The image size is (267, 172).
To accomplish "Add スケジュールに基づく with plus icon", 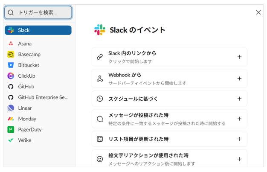I will pyautogui.click(x=239, y=99).
